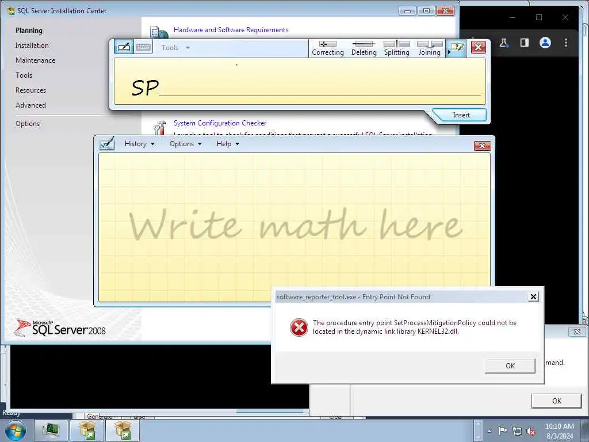Image resolution: width=589 pixels, height=442 pixels.
Task: Show hidden system tray icons
Action: (x=489, y=432)
